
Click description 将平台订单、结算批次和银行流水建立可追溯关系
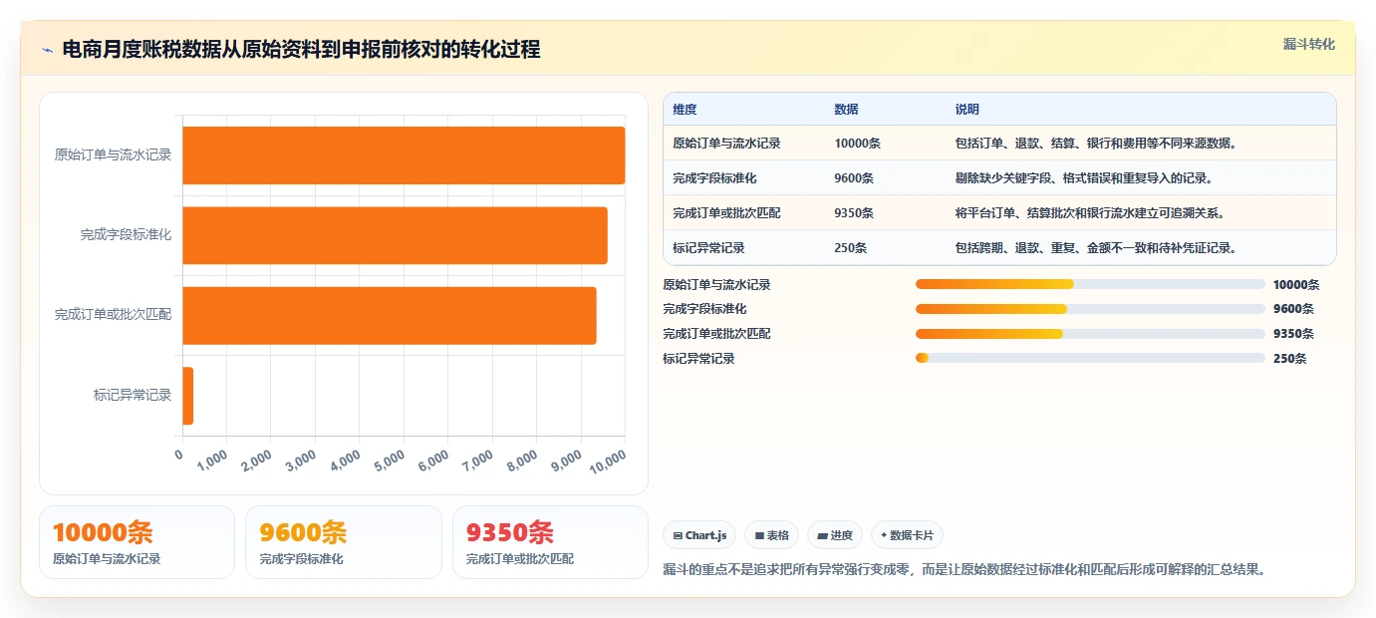click(1089, 212)
